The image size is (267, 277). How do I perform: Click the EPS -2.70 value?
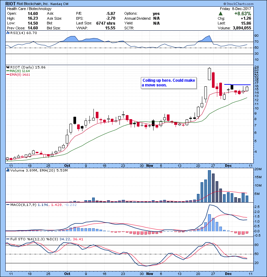pyautogui.click(x=110, y=18)
